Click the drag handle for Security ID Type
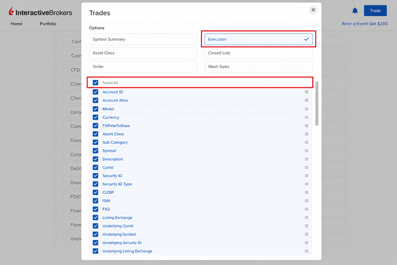397x265 pixels. tap(307, 184)
